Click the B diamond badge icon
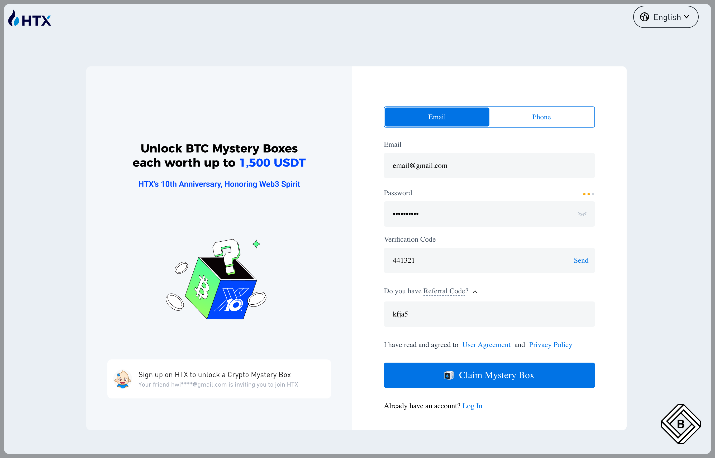The image size is (715, 458). point(680,423)
